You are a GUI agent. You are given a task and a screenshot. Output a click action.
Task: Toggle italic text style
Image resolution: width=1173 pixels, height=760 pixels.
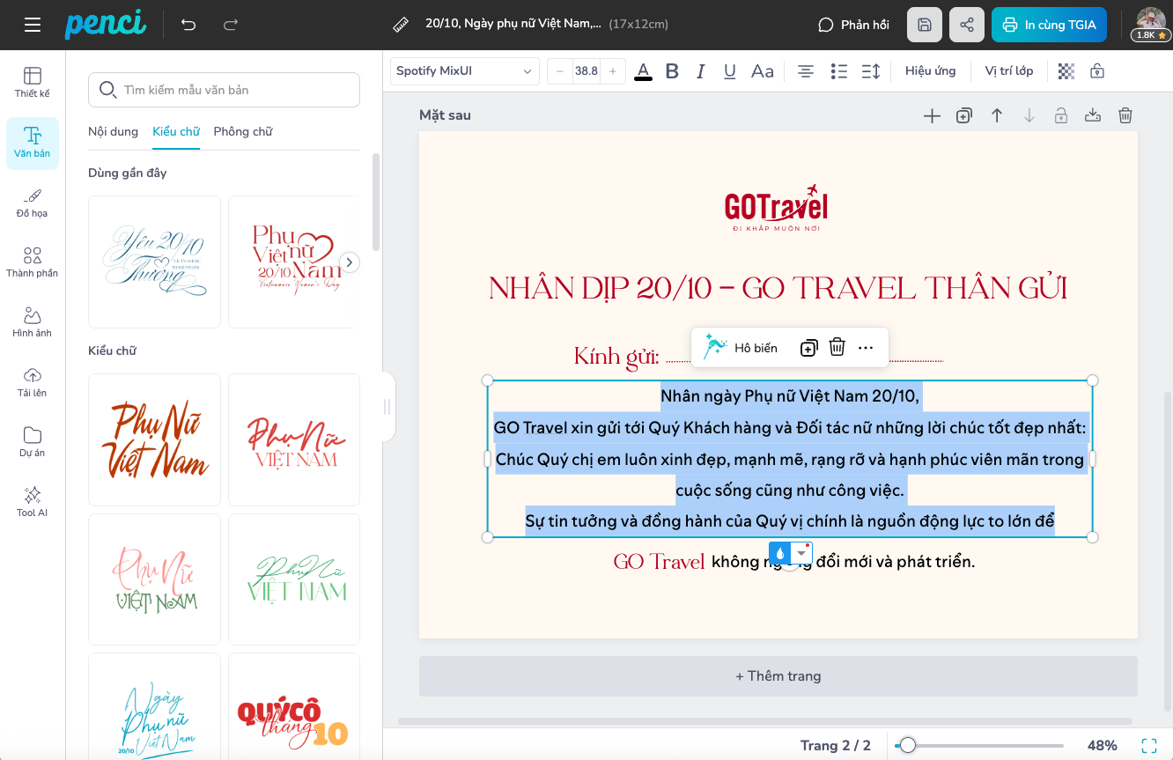(701, 71)
